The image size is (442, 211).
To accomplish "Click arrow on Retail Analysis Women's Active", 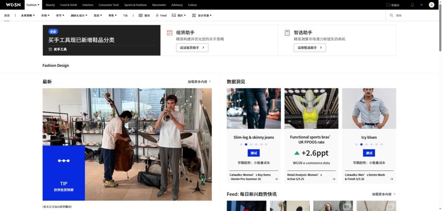I will pyautogui.click(x=334, y=179).
